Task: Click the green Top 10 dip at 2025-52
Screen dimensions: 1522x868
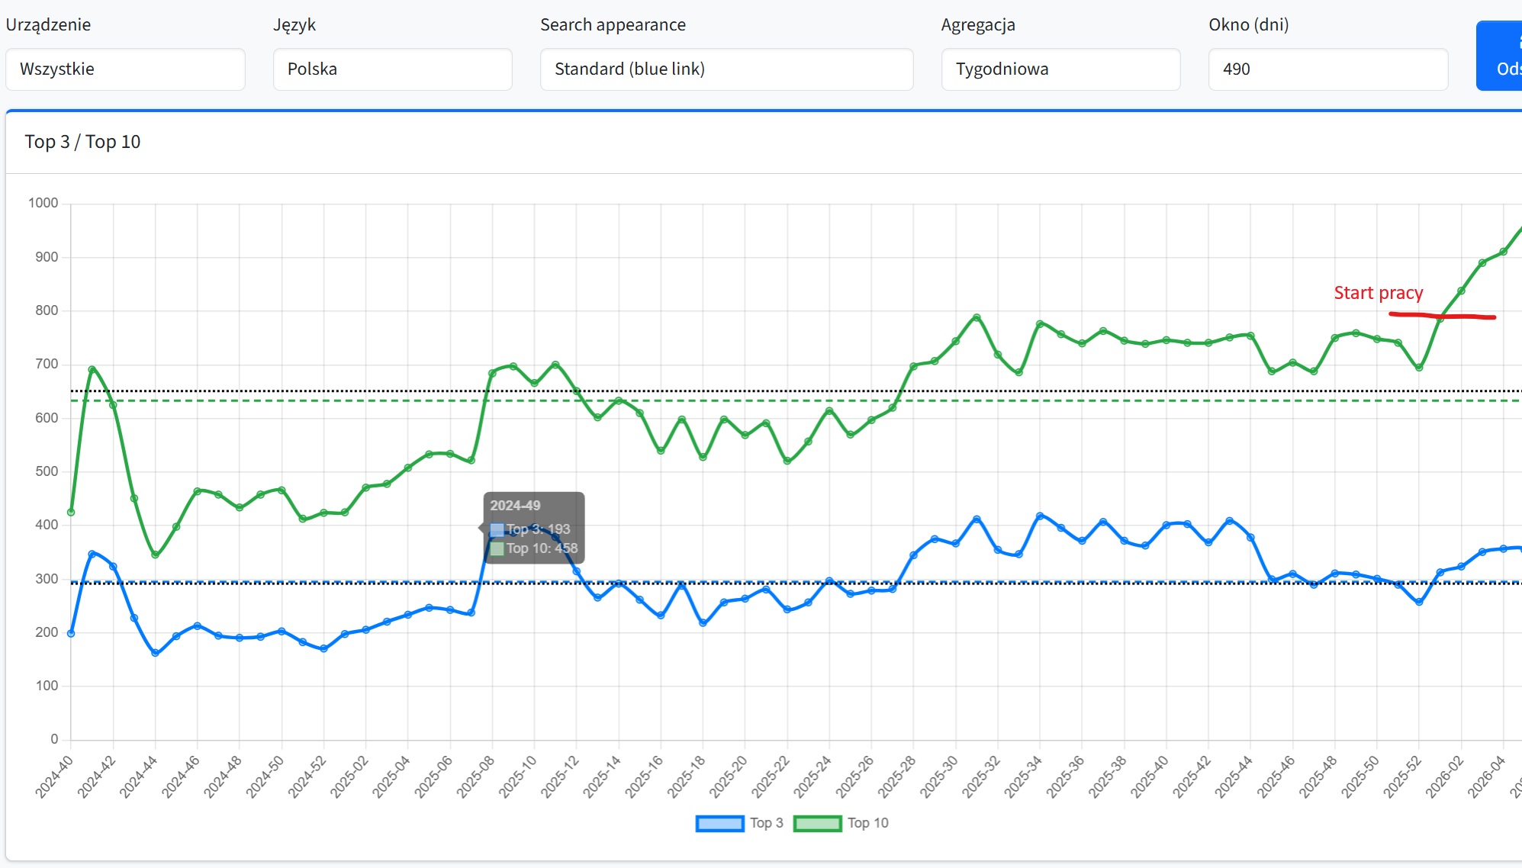Action: coord(1419,368)
